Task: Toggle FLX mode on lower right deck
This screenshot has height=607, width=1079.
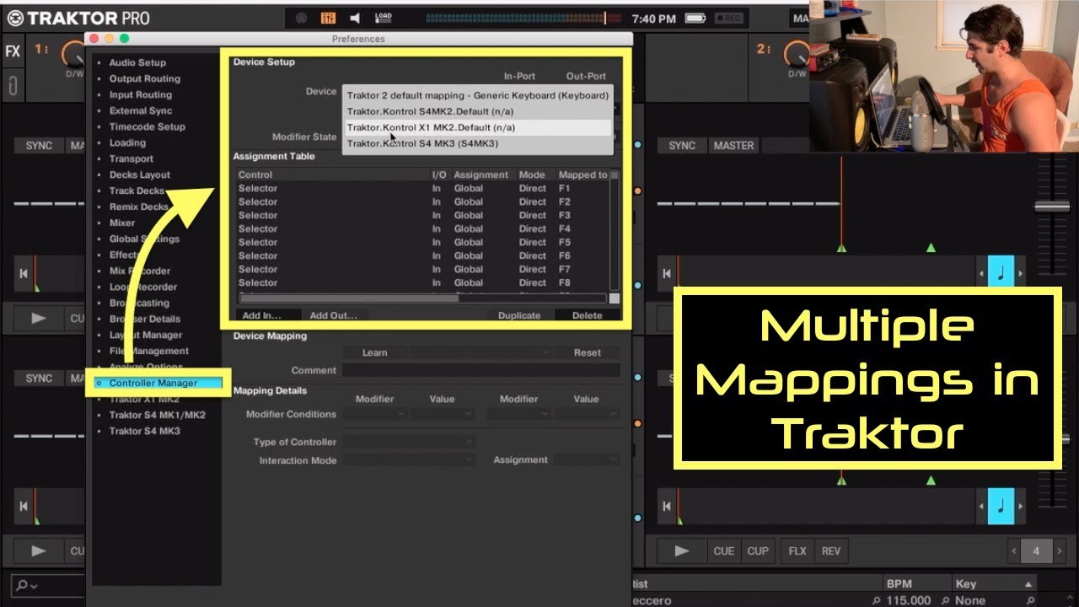Action: click(797, 551)
